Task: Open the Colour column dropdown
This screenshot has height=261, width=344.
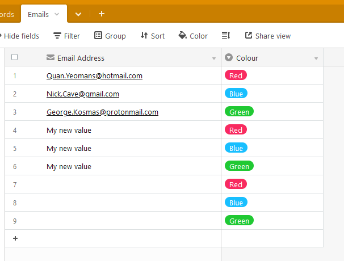Action: tap(316, 58)
